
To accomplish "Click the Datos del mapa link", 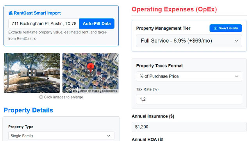I will point(89,91).
